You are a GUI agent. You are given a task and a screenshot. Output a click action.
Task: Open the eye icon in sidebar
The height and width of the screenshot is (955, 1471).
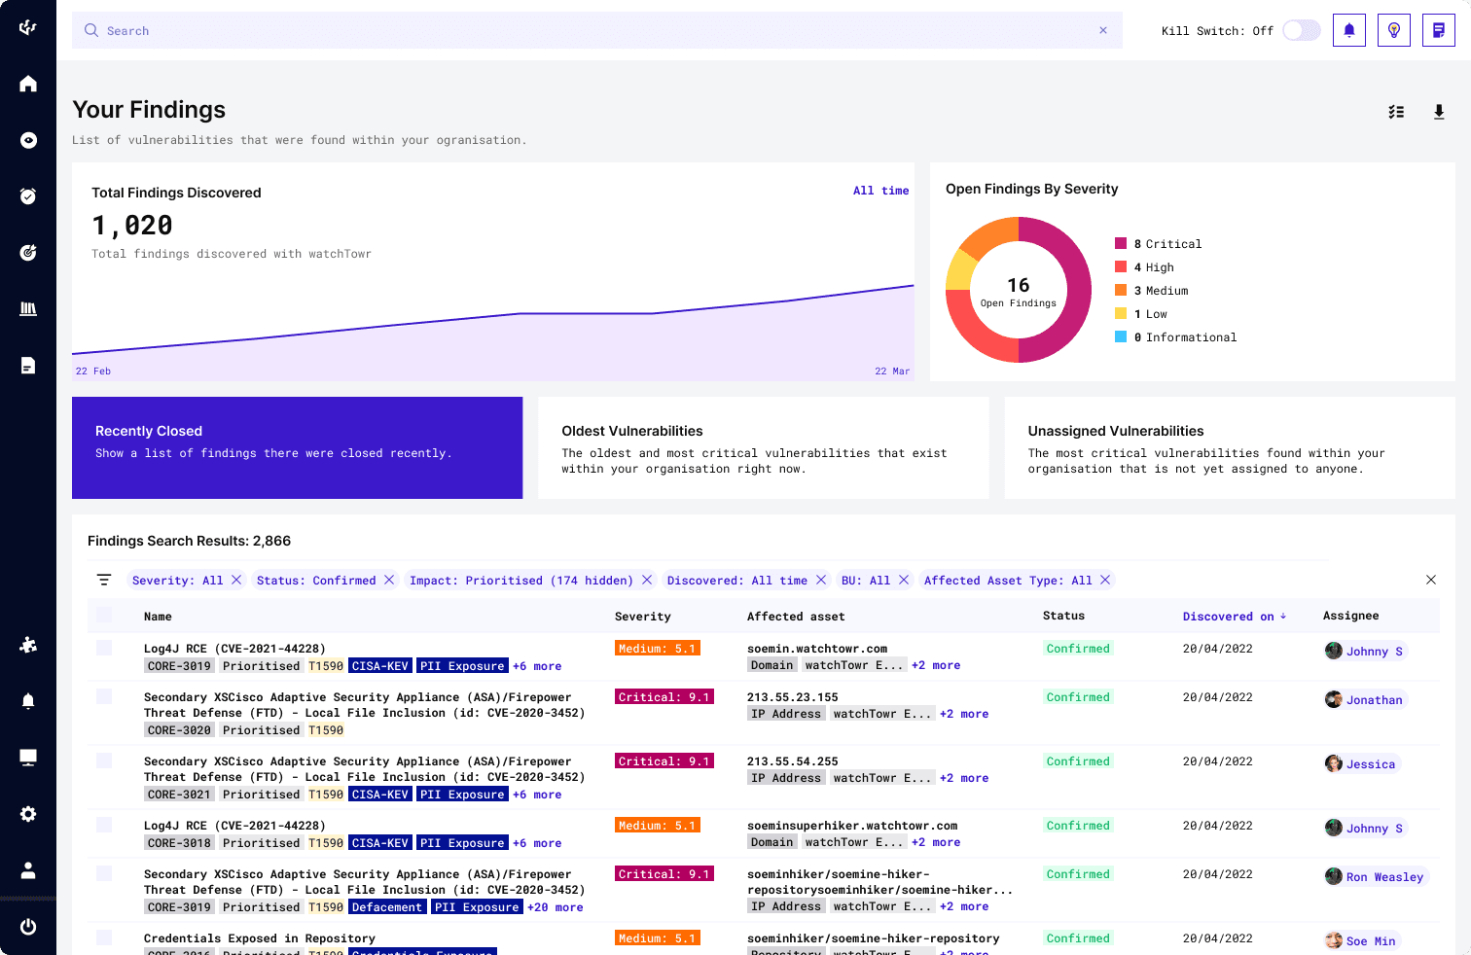point(28,140)
